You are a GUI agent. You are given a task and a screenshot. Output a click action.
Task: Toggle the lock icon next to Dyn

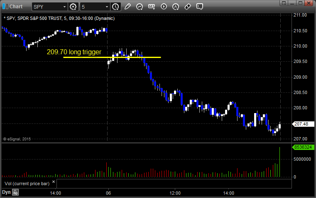pos(15,192)
